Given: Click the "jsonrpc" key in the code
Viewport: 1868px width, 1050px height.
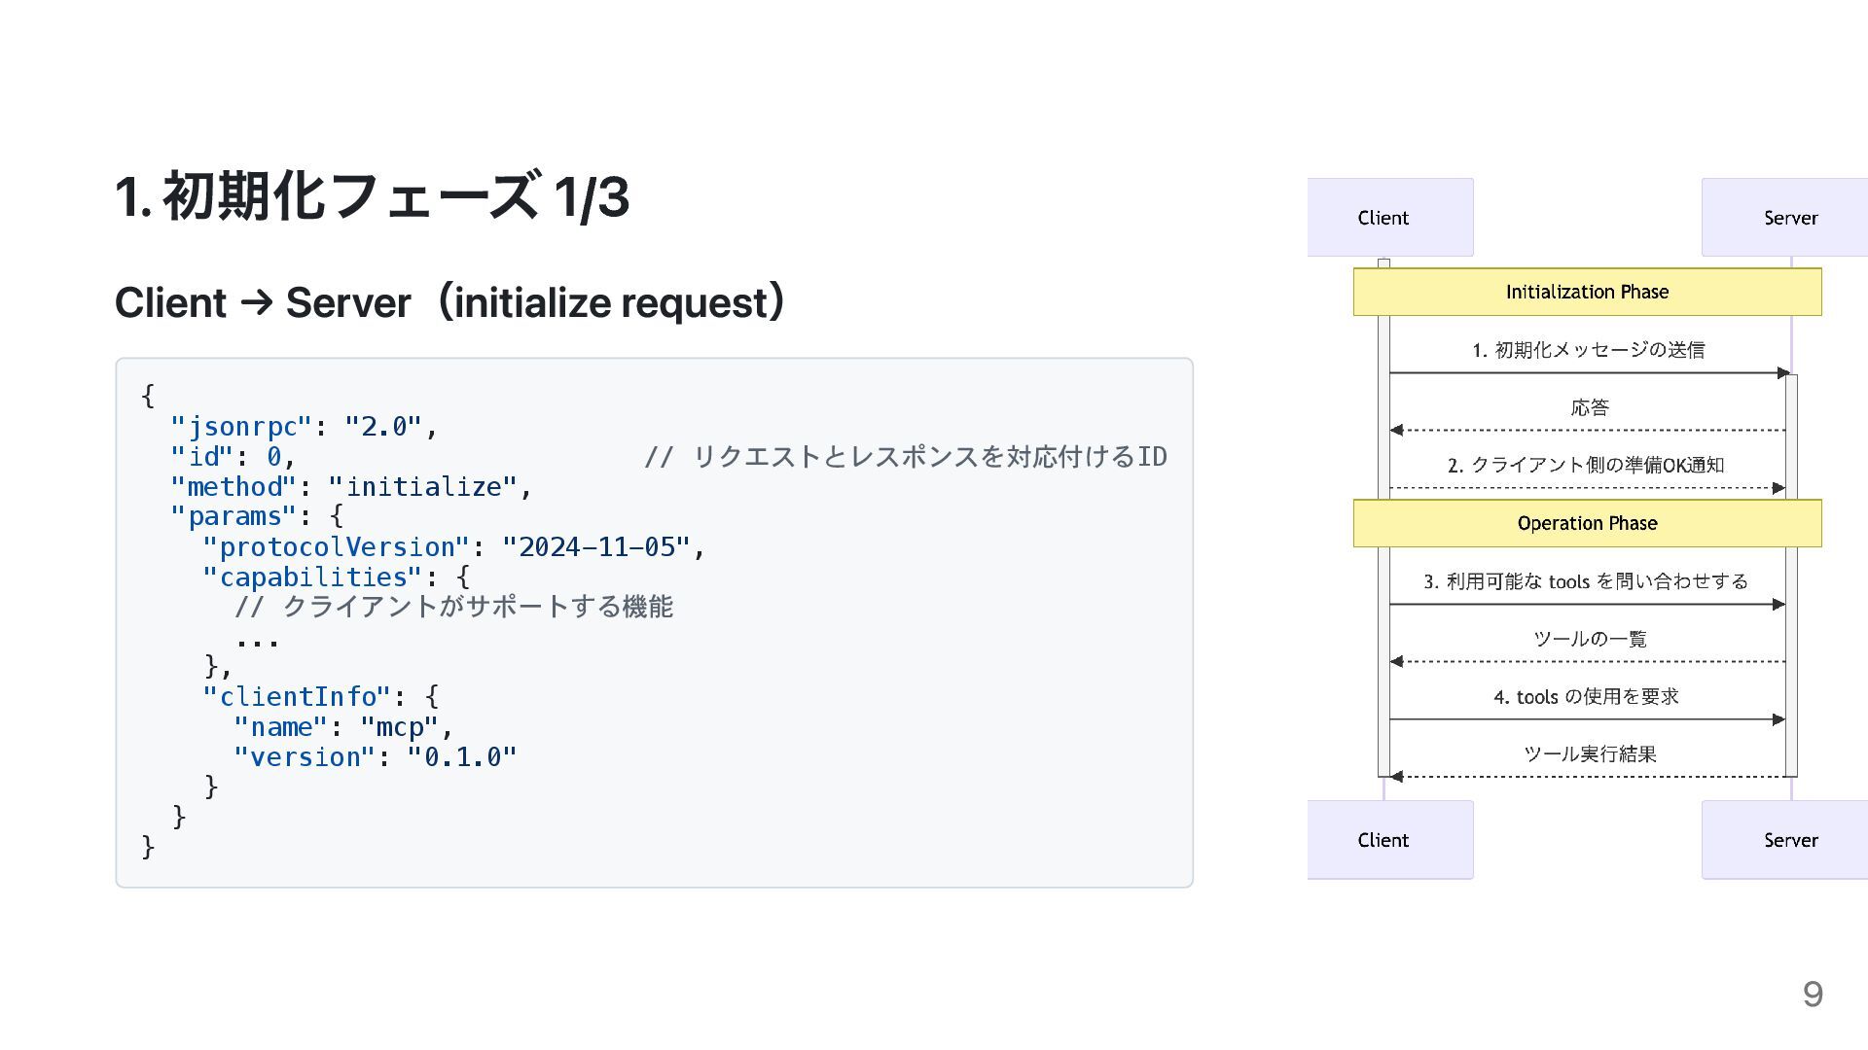Looking at the screenshot, I should pos(241,427).
